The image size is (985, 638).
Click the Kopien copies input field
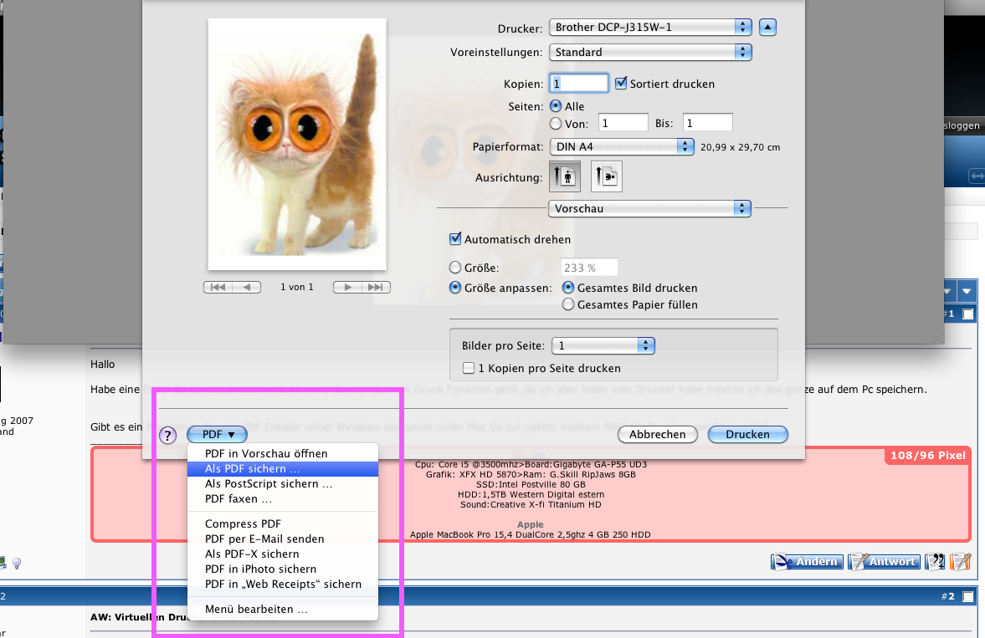click(x=579, y=84)
